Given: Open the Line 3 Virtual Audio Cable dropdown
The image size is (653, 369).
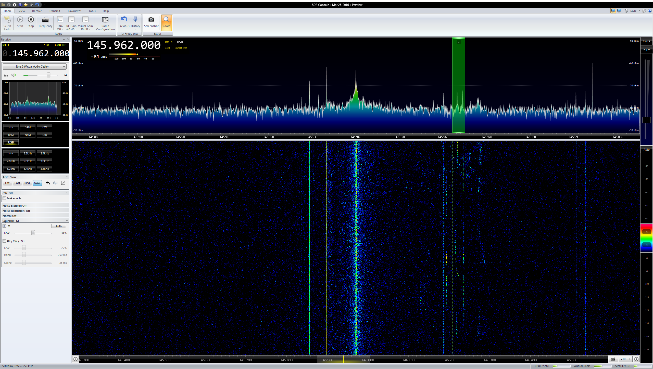Looking at the screenshot, I should (x=35, y=67).
